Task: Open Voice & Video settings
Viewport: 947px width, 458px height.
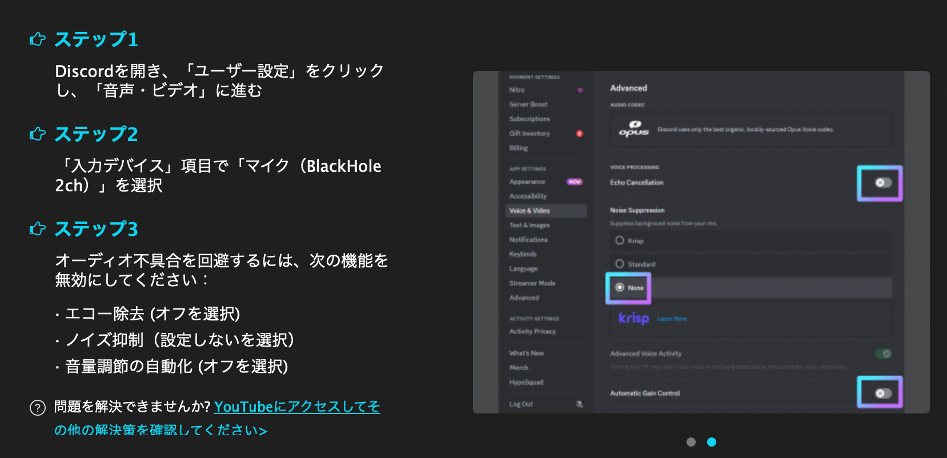Action: [546, 211]
